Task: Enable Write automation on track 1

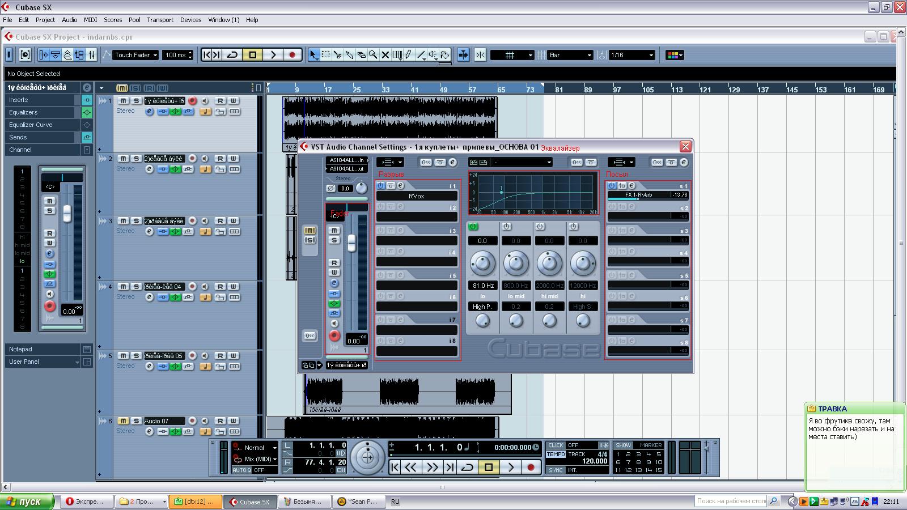Action: pyautogui.click(x=233, y=101)
